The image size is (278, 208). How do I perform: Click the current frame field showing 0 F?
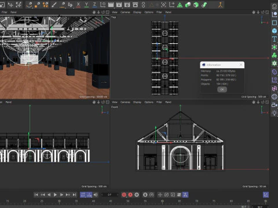[110, 195]
